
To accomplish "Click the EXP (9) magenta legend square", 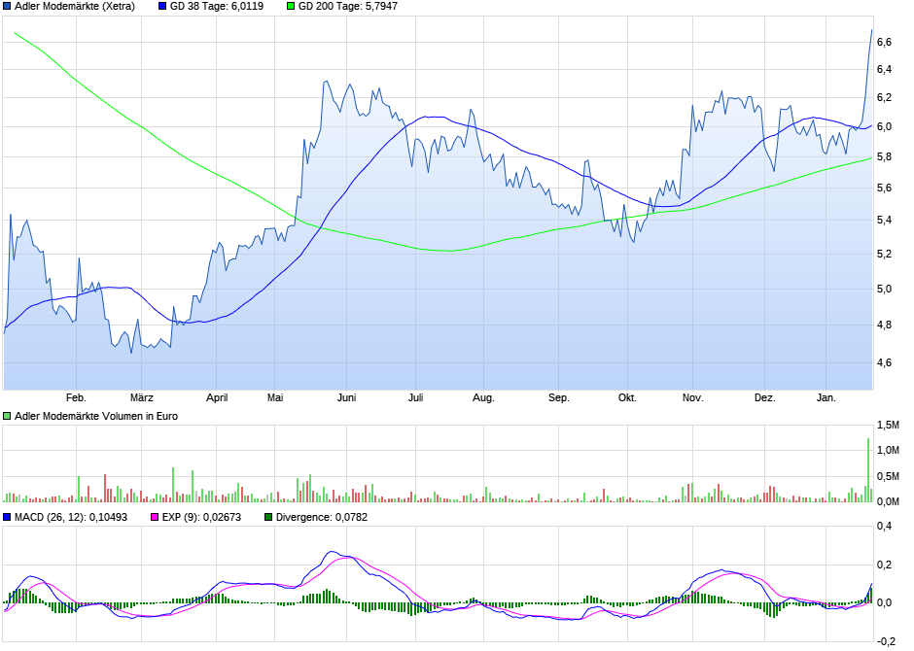I will coord(153,517).
